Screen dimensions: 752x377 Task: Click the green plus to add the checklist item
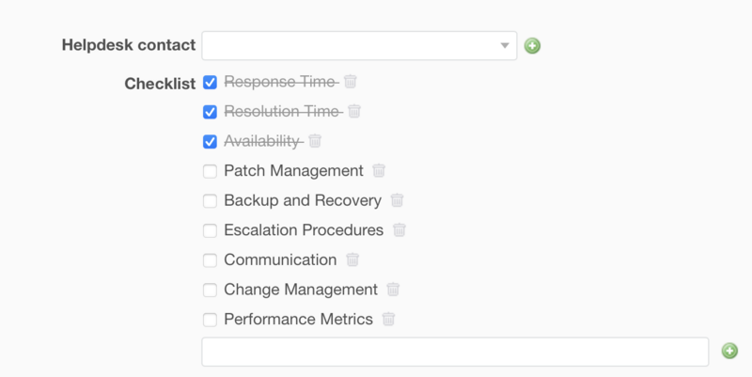click(x=729, y=351)
